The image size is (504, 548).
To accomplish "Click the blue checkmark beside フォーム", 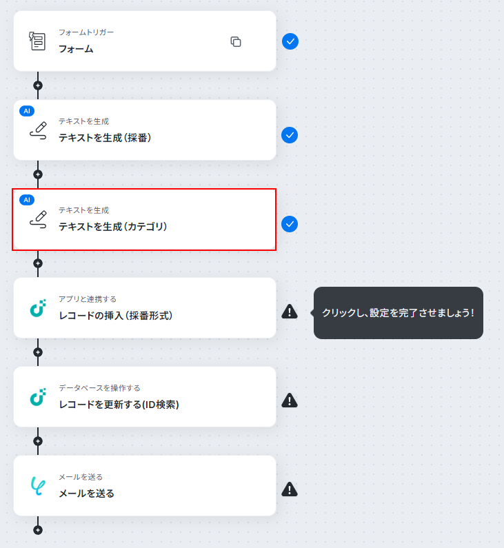I will click(290, 41).
